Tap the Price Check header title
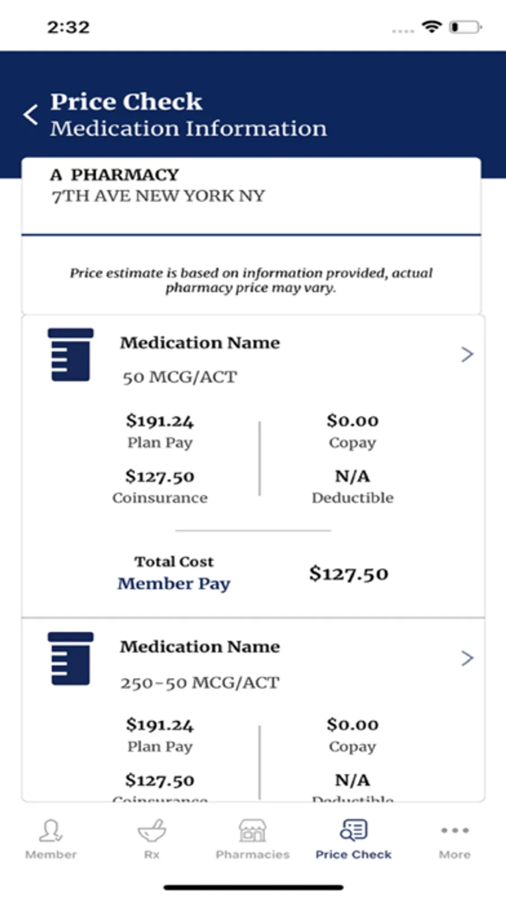Image resolution: width=506 pixels, height=899 pixels. click(126, 102)
